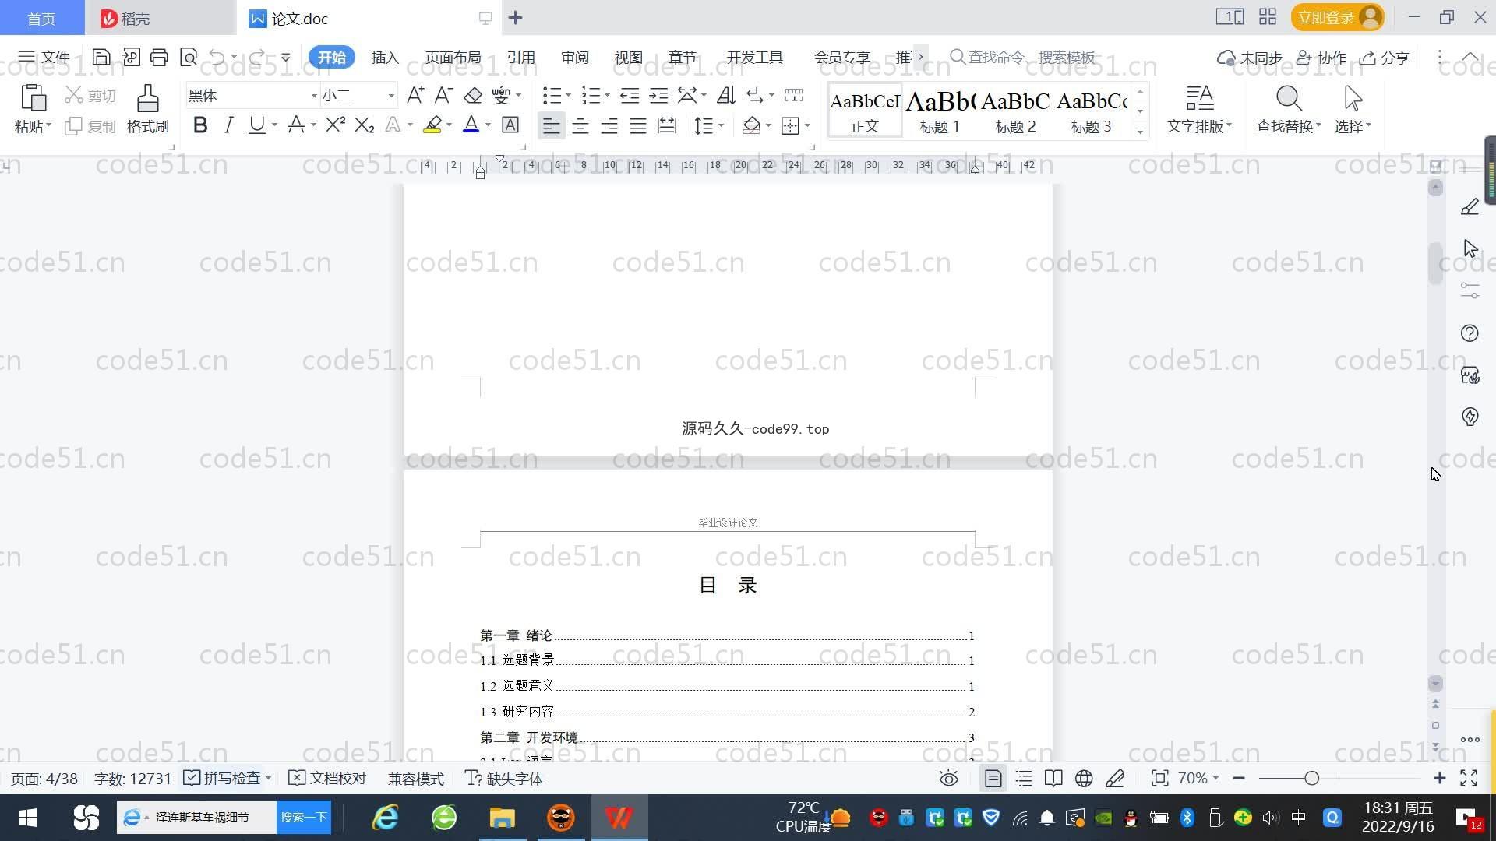The width and height of the screenshot is (1496, 841).
Task: Expand the Paste options arrow
Action: (48, 125)
